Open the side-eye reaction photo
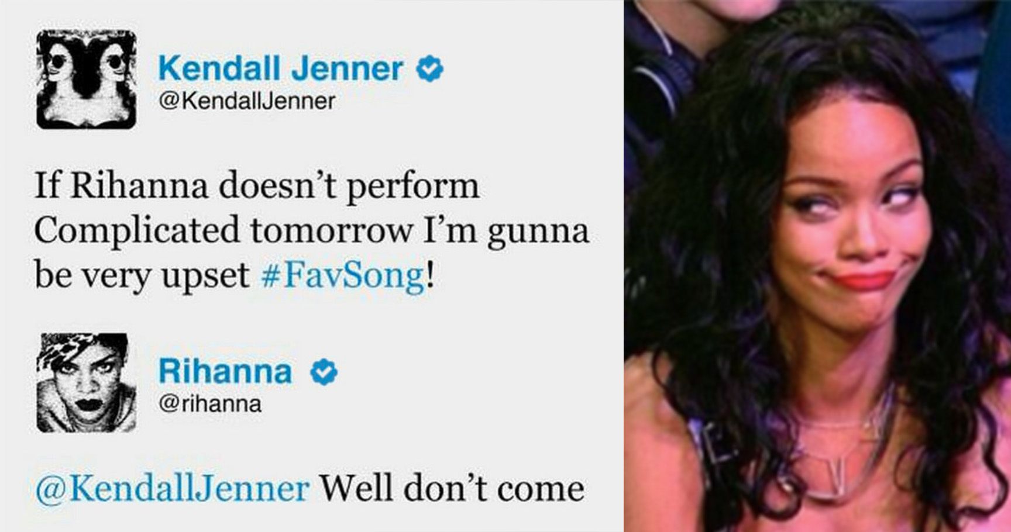Screen dimensions: 1011x532 click(x=817, y=266)
